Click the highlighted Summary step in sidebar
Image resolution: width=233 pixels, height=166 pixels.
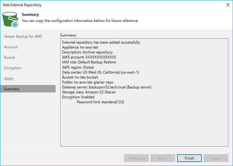(x=12, y=89)
